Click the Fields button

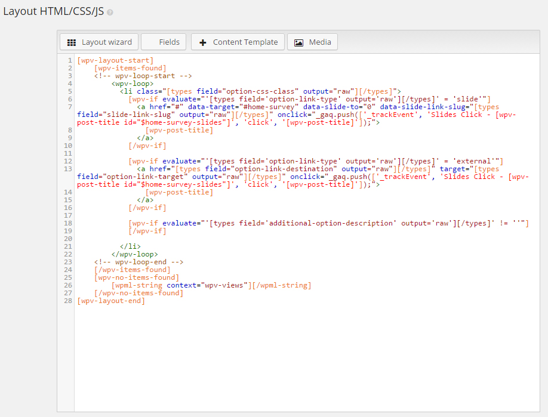pos(164,42)
